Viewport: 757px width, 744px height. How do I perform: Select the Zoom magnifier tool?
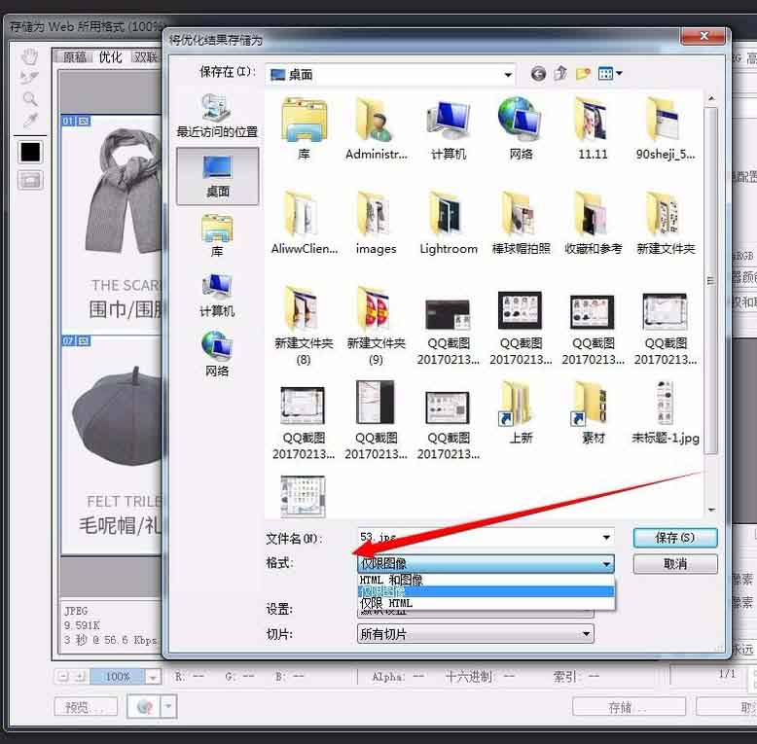30,99
